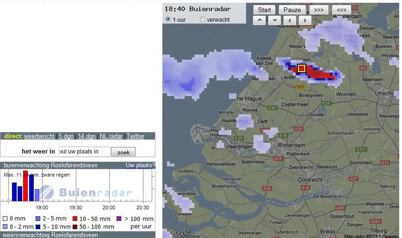
Task: Click the Delft label on the map
Action: [x=262, y=122]
